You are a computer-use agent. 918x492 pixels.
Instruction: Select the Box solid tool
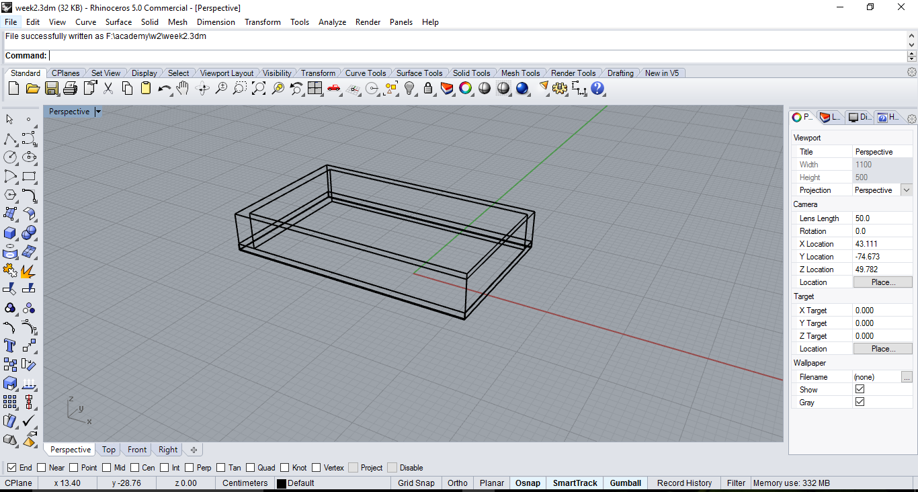(x=10, y=233)
